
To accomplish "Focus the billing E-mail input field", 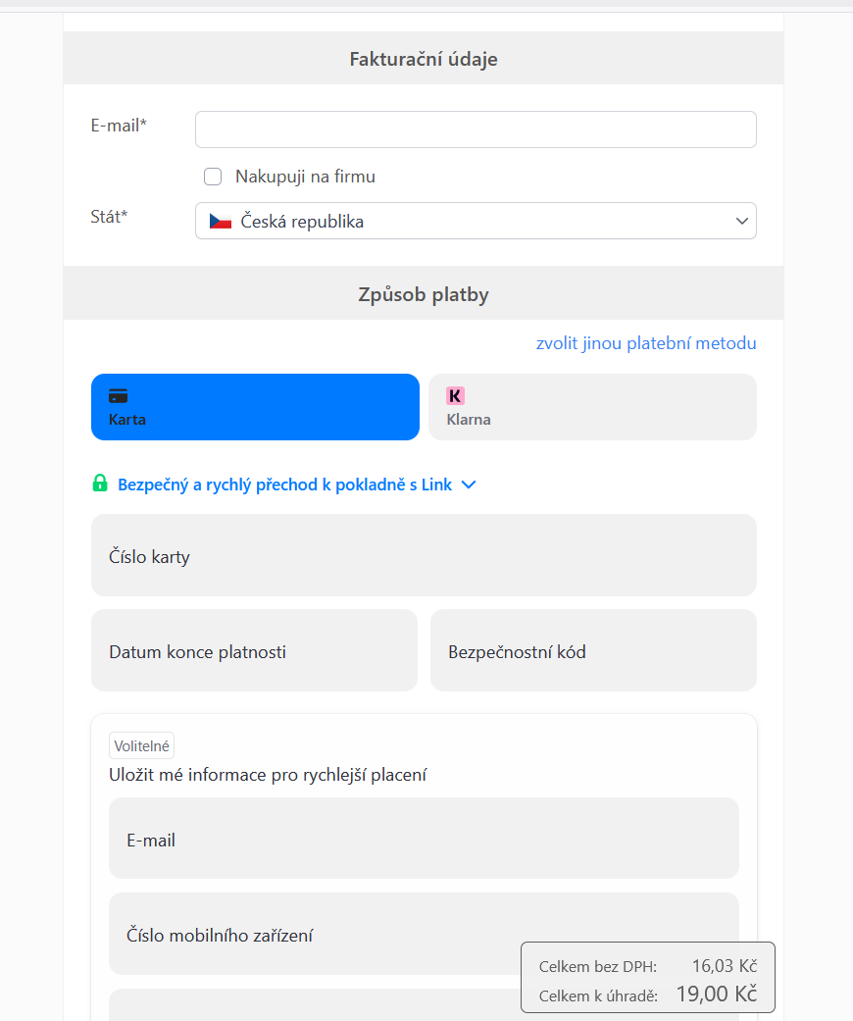I will pos(476,129).
